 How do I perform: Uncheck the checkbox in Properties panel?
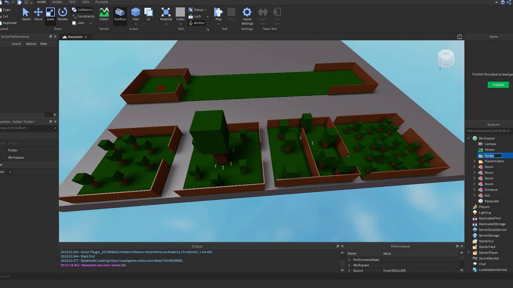[10, 172]
